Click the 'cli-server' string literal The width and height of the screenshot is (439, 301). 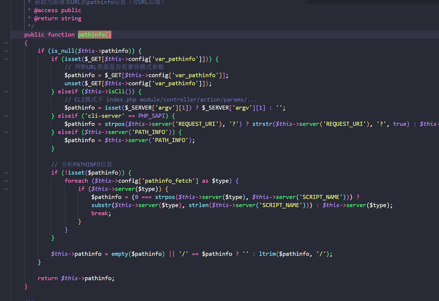[x=105, y=116]
